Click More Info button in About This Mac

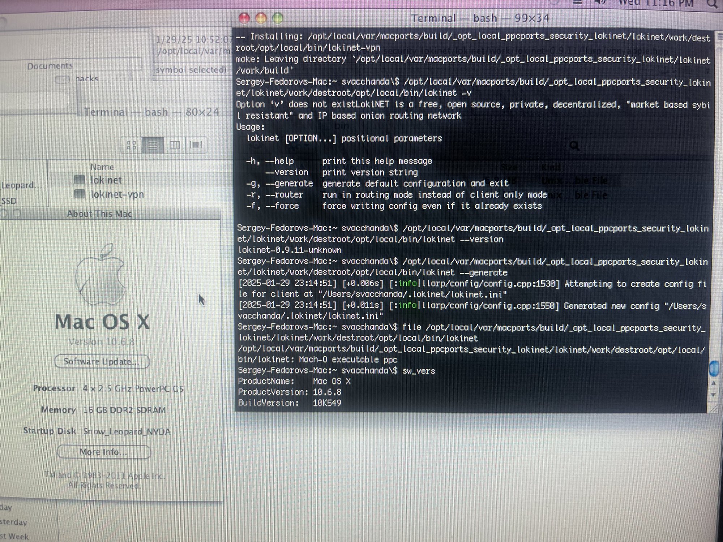click(104, 452)
